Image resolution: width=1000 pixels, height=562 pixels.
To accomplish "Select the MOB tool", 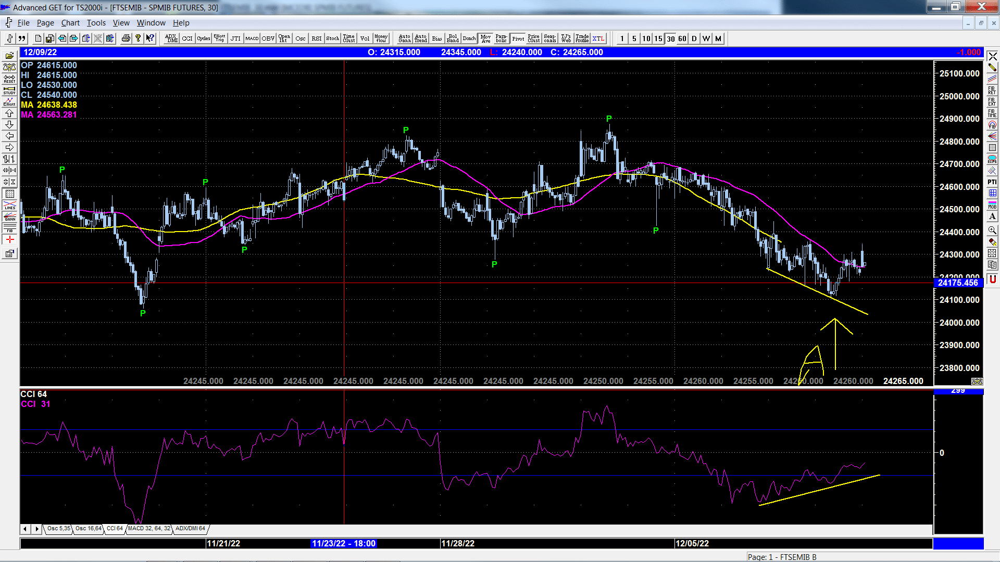I will [992, 205].
